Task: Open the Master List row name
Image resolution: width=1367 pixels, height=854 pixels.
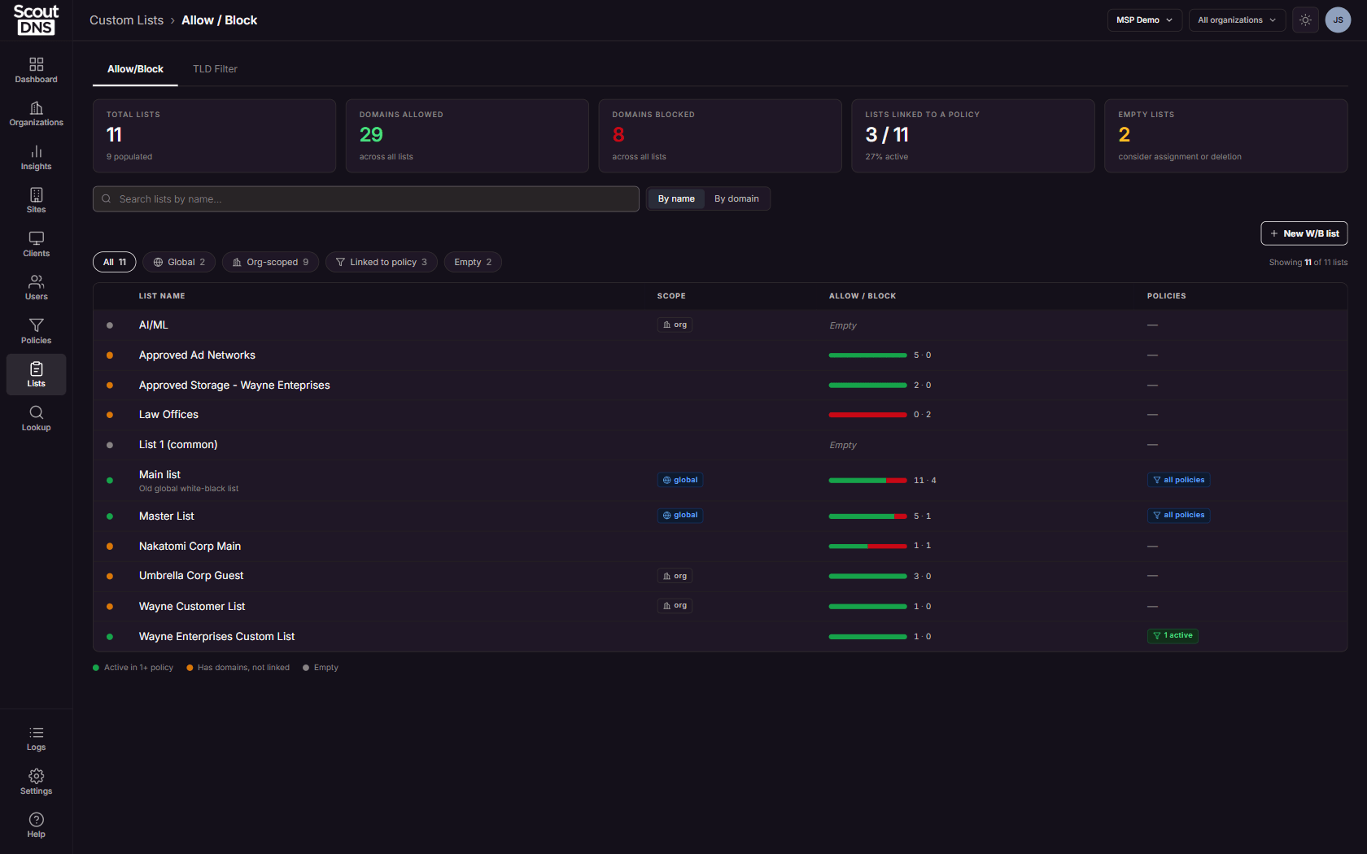Action: point(167,516)
